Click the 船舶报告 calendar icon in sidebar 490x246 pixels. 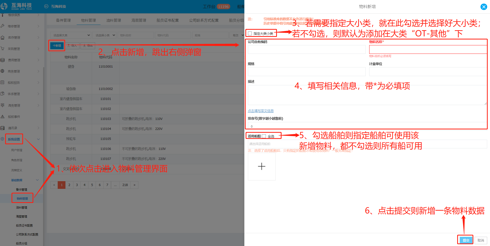pos(3,83)
